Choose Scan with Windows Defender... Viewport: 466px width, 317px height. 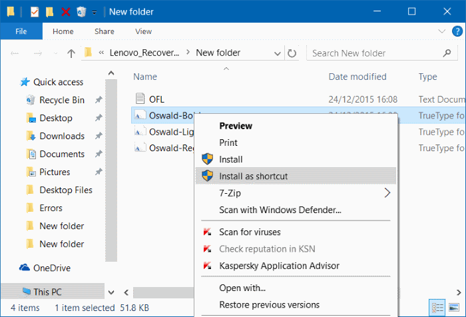coord(280,210)
